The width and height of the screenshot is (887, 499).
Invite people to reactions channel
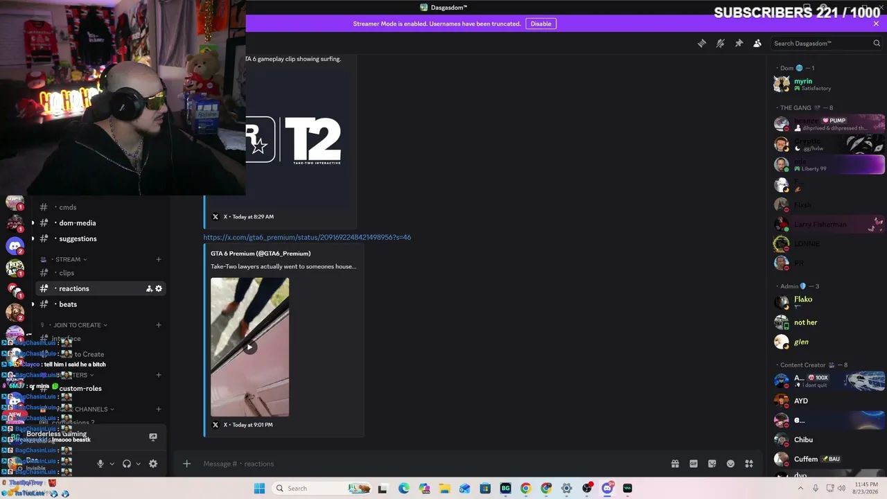click(x=149, y=288)
